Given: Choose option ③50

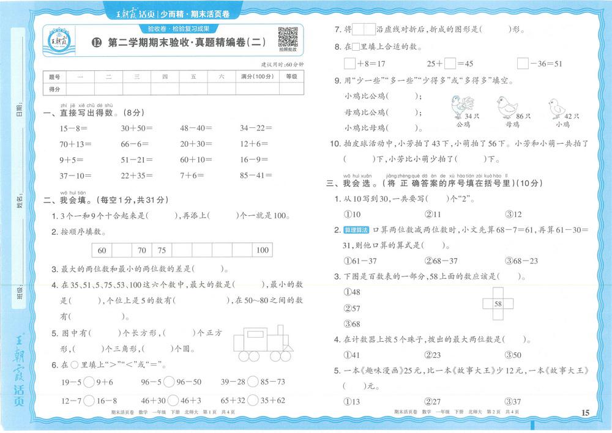Looking at the screenshot, I should point(513,355).
